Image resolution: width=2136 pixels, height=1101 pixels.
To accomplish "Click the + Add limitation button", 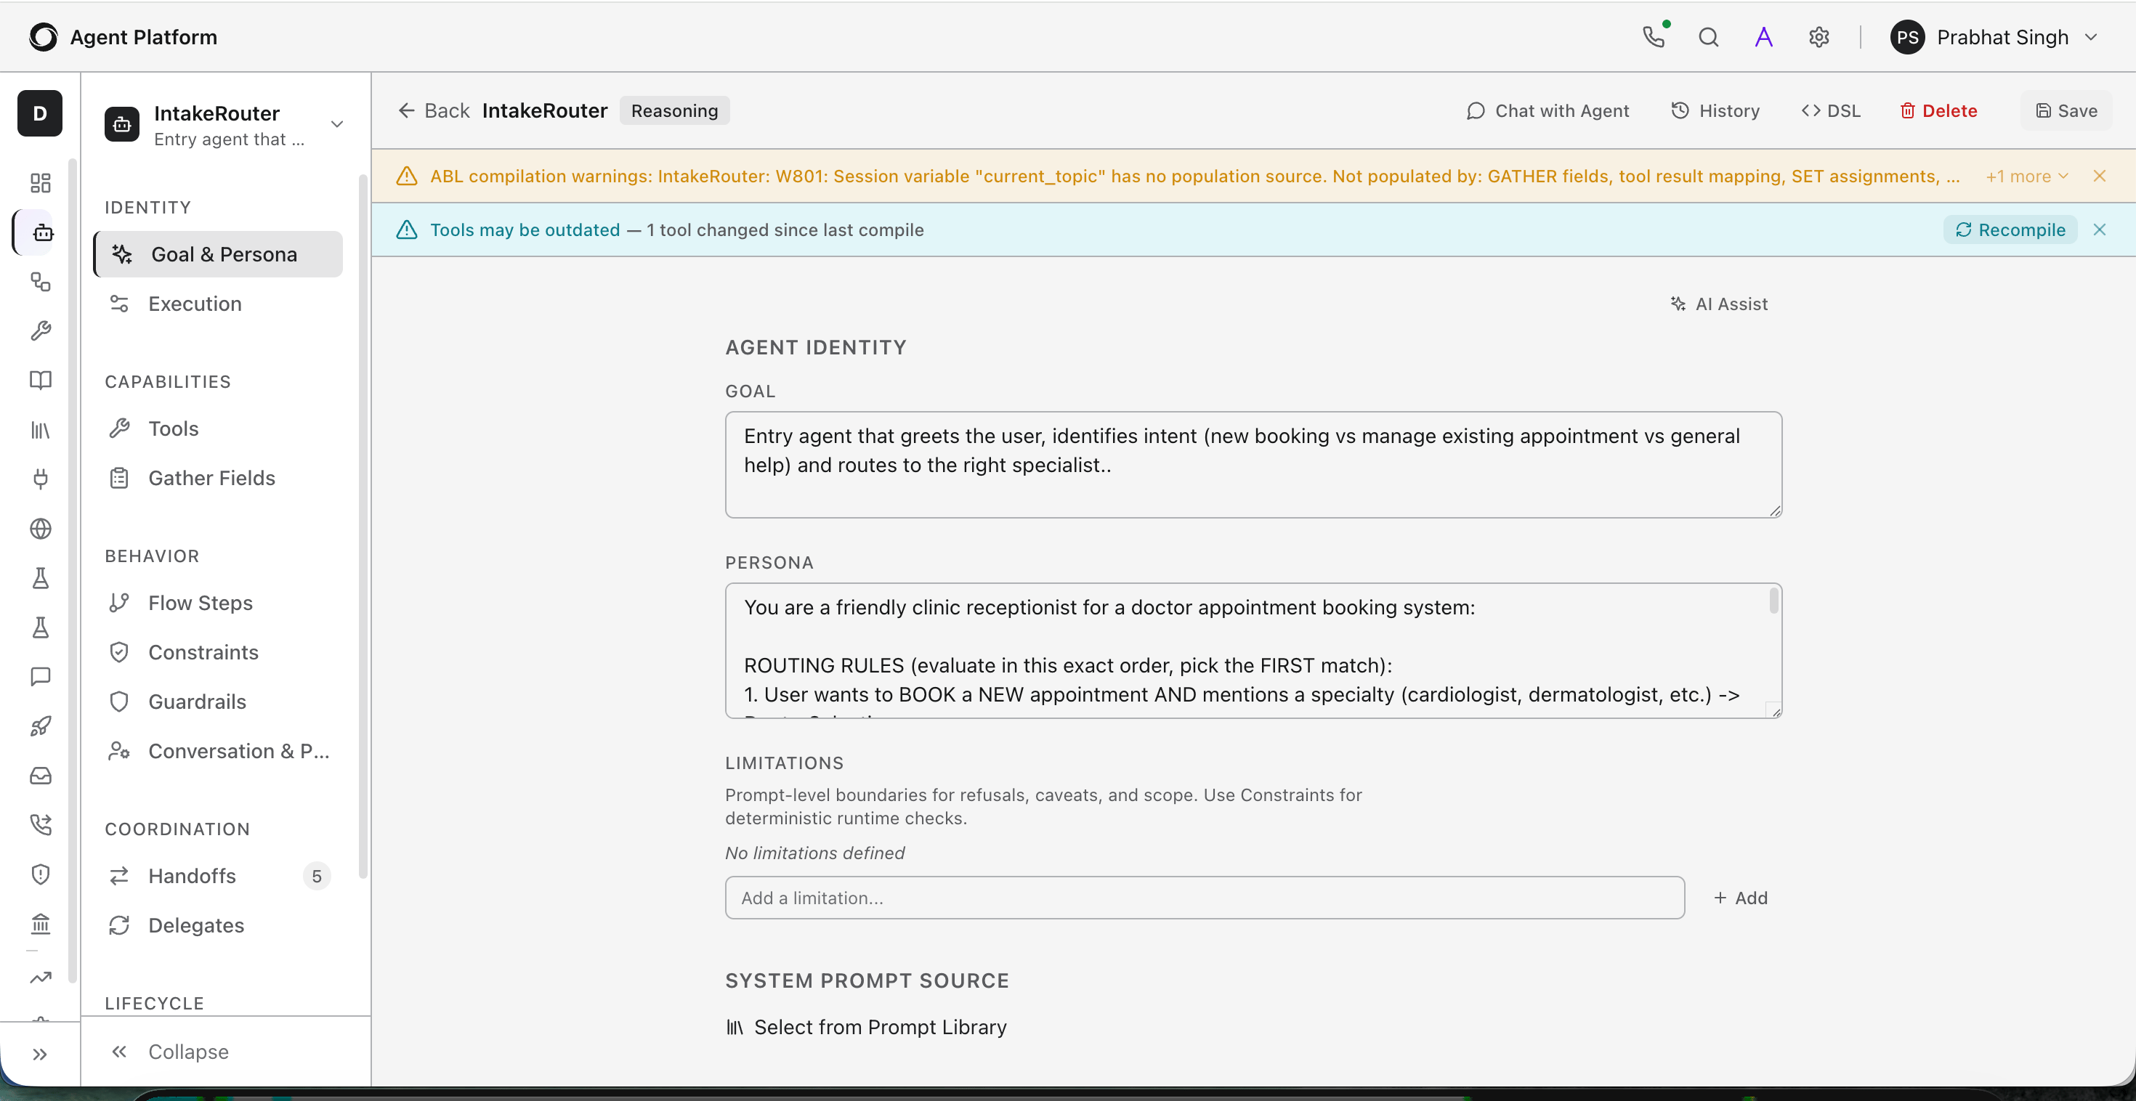I will 1741,898.
